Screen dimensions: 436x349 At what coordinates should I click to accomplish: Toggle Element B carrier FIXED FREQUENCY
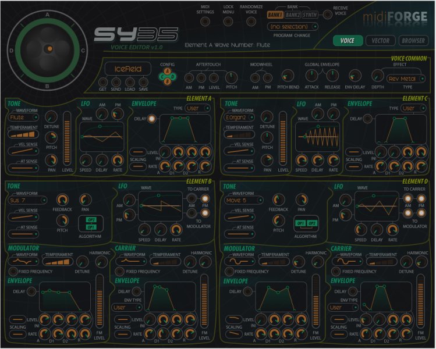pyautogui.click(x=119, y=272)
